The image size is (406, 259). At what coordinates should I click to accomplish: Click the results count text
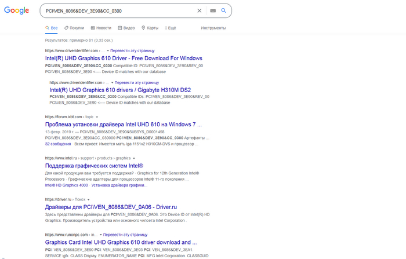coord(79,41)
